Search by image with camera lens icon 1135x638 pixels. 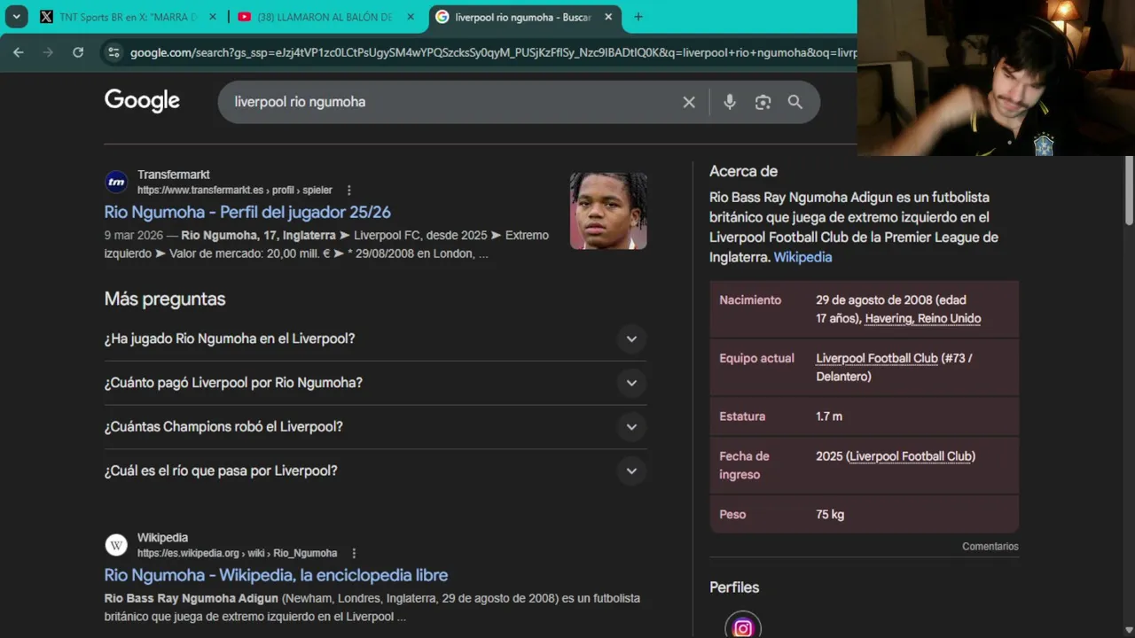point(763,102)
